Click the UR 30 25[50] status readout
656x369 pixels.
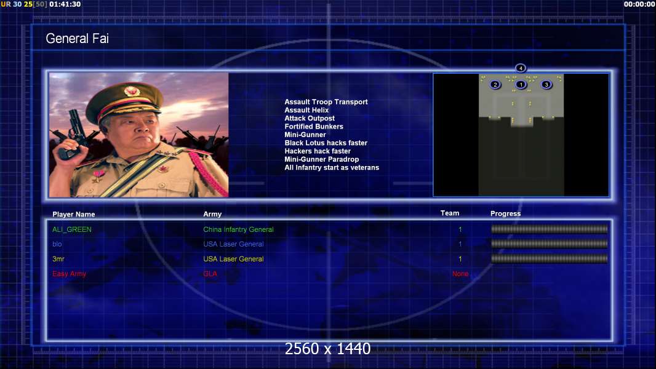[x=24, y=4]
